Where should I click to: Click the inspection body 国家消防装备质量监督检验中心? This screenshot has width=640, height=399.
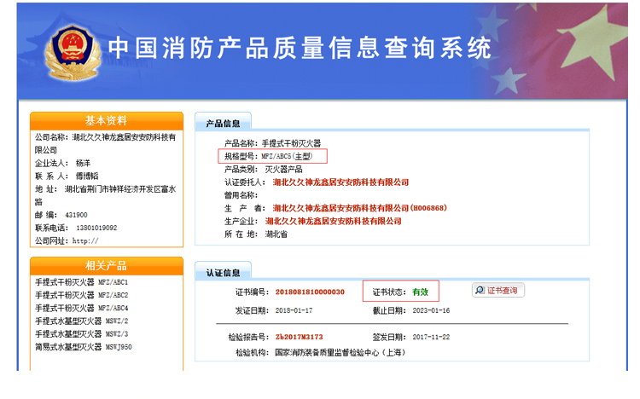click(x=340, y=352)
